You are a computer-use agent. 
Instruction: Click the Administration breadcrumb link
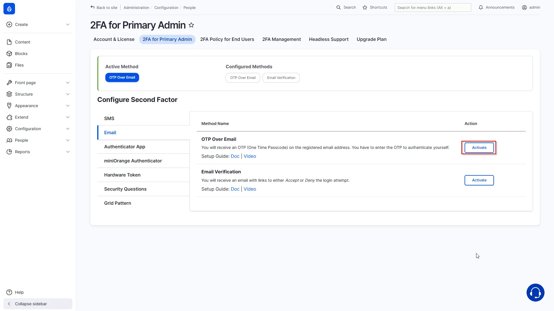(x=136, y=8)
